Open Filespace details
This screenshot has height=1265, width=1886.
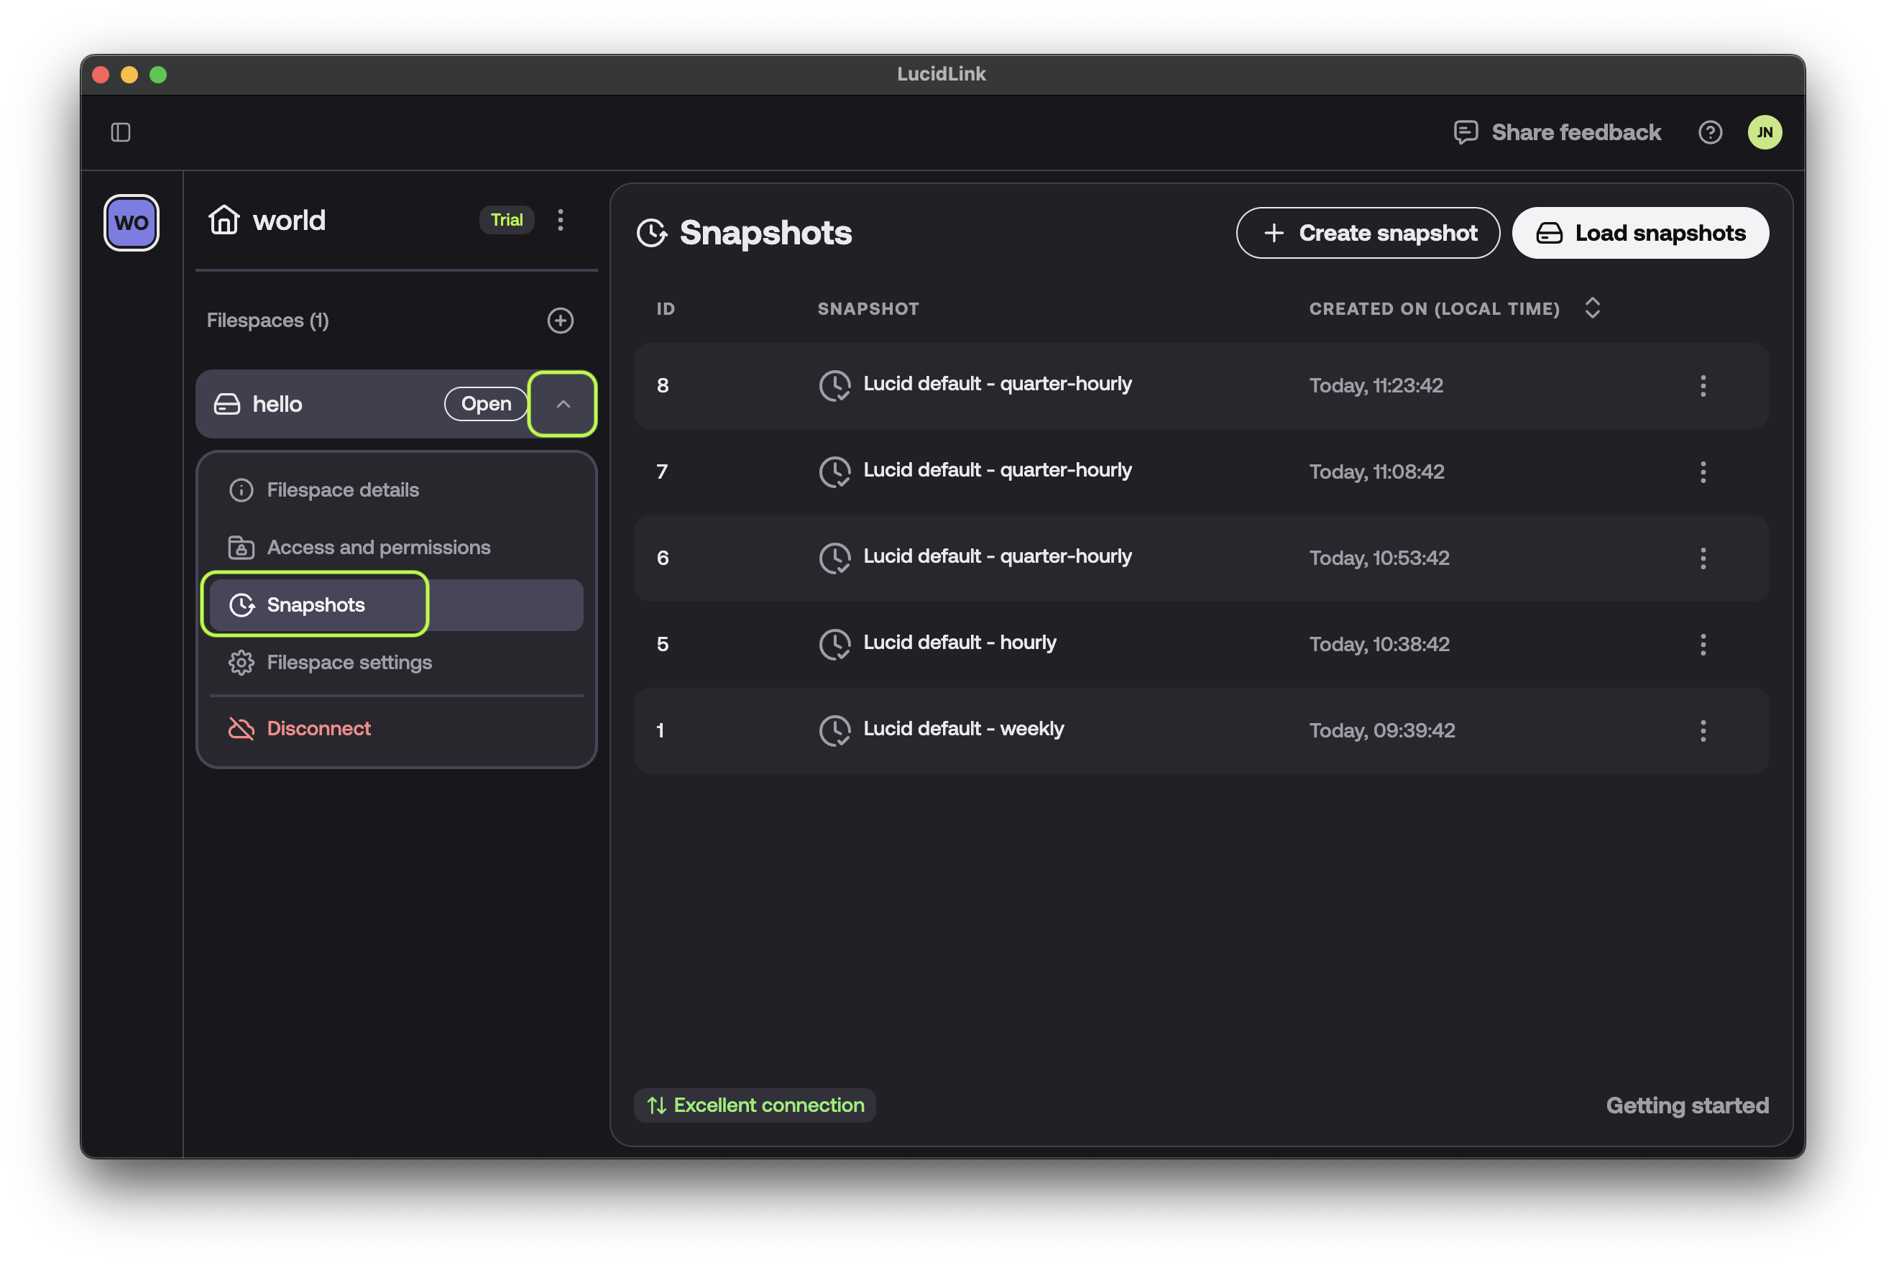tap(395, 489)
